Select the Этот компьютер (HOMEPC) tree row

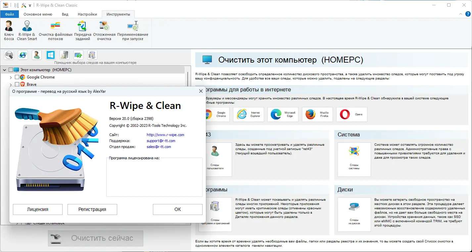[x=93, y=70]
